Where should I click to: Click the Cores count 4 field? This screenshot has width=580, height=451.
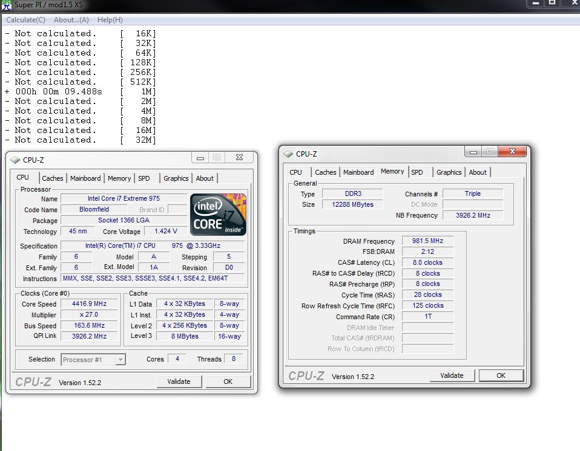coord(177,359)
